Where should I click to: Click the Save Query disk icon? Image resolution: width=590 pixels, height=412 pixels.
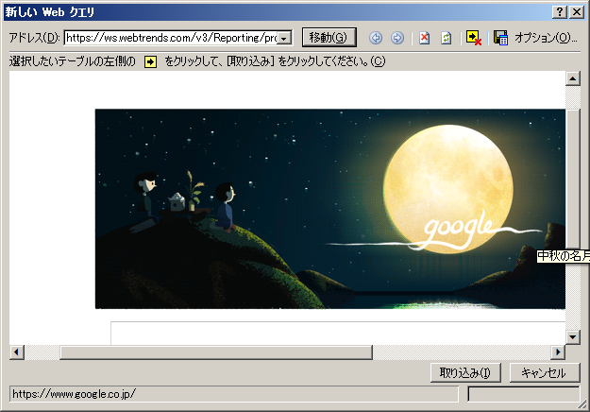pyautogui.click(x=501, y=38)
